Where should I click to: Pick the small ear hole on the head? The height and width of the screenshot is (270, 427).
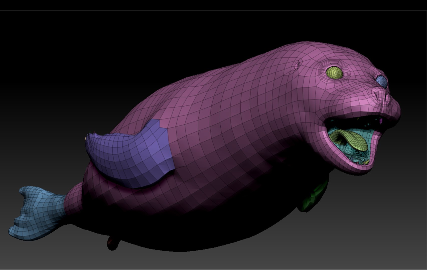[297, 64]
